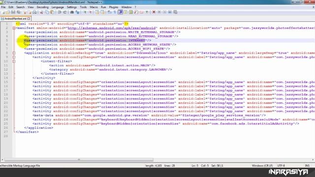Screen dimensions: 315x177
Task: Toggle show all characters
Action: coord(115,12)
